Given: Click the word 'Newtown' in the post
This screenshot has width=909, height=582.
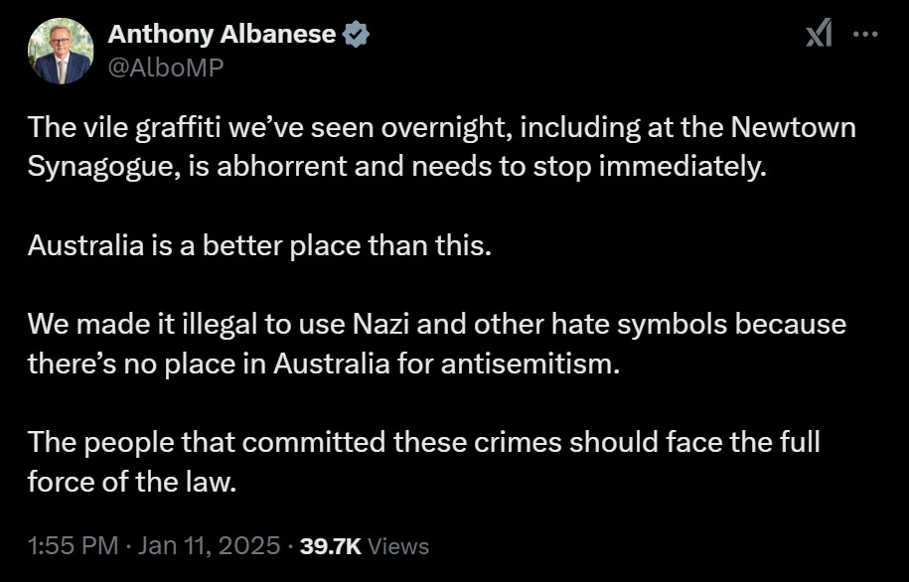Looking at the screenshot, I should tap(792, 129).
